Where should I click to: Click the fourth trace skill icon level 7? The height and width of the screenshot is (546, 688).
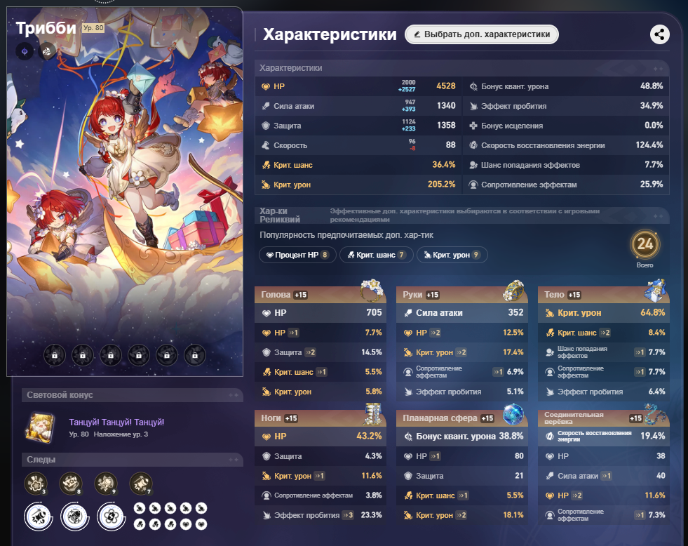(141, 484)
